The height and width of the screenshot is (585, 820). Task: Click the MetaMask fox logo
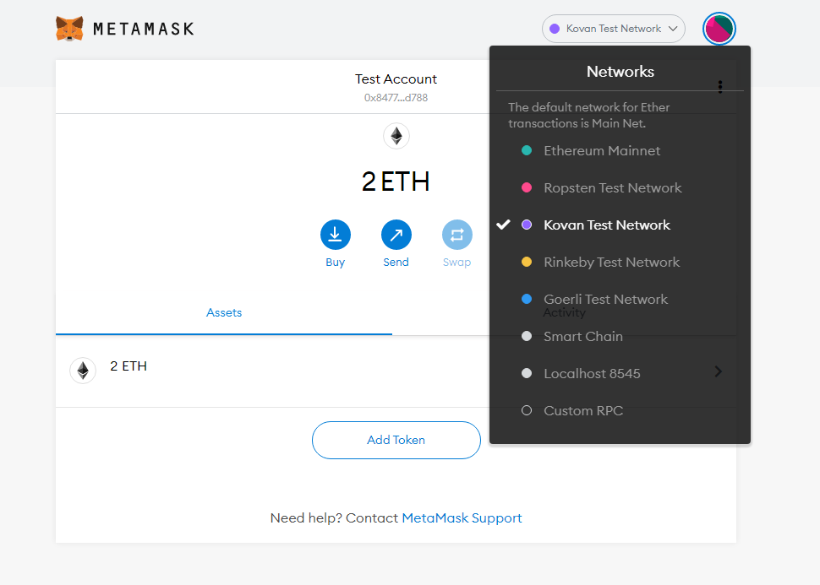point(69,29)
